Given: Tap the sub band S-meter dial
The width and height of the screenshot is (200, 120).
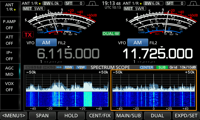Looking at the screenshot, I should pyautogui.click(x=162, y=22).
